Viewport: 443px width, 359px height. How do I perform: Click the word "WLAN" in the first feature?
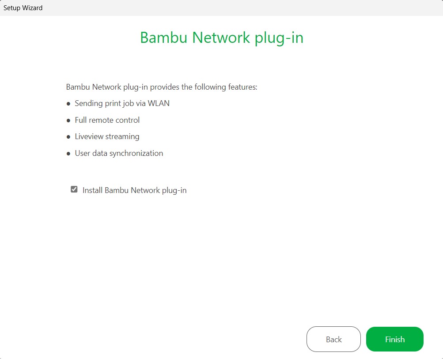[159, 103]
